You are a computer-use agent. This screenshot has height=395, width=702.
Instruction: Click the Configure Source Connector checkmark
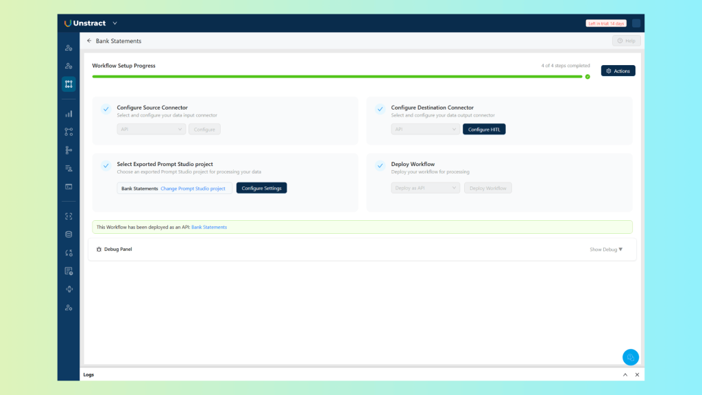[106, 109]
